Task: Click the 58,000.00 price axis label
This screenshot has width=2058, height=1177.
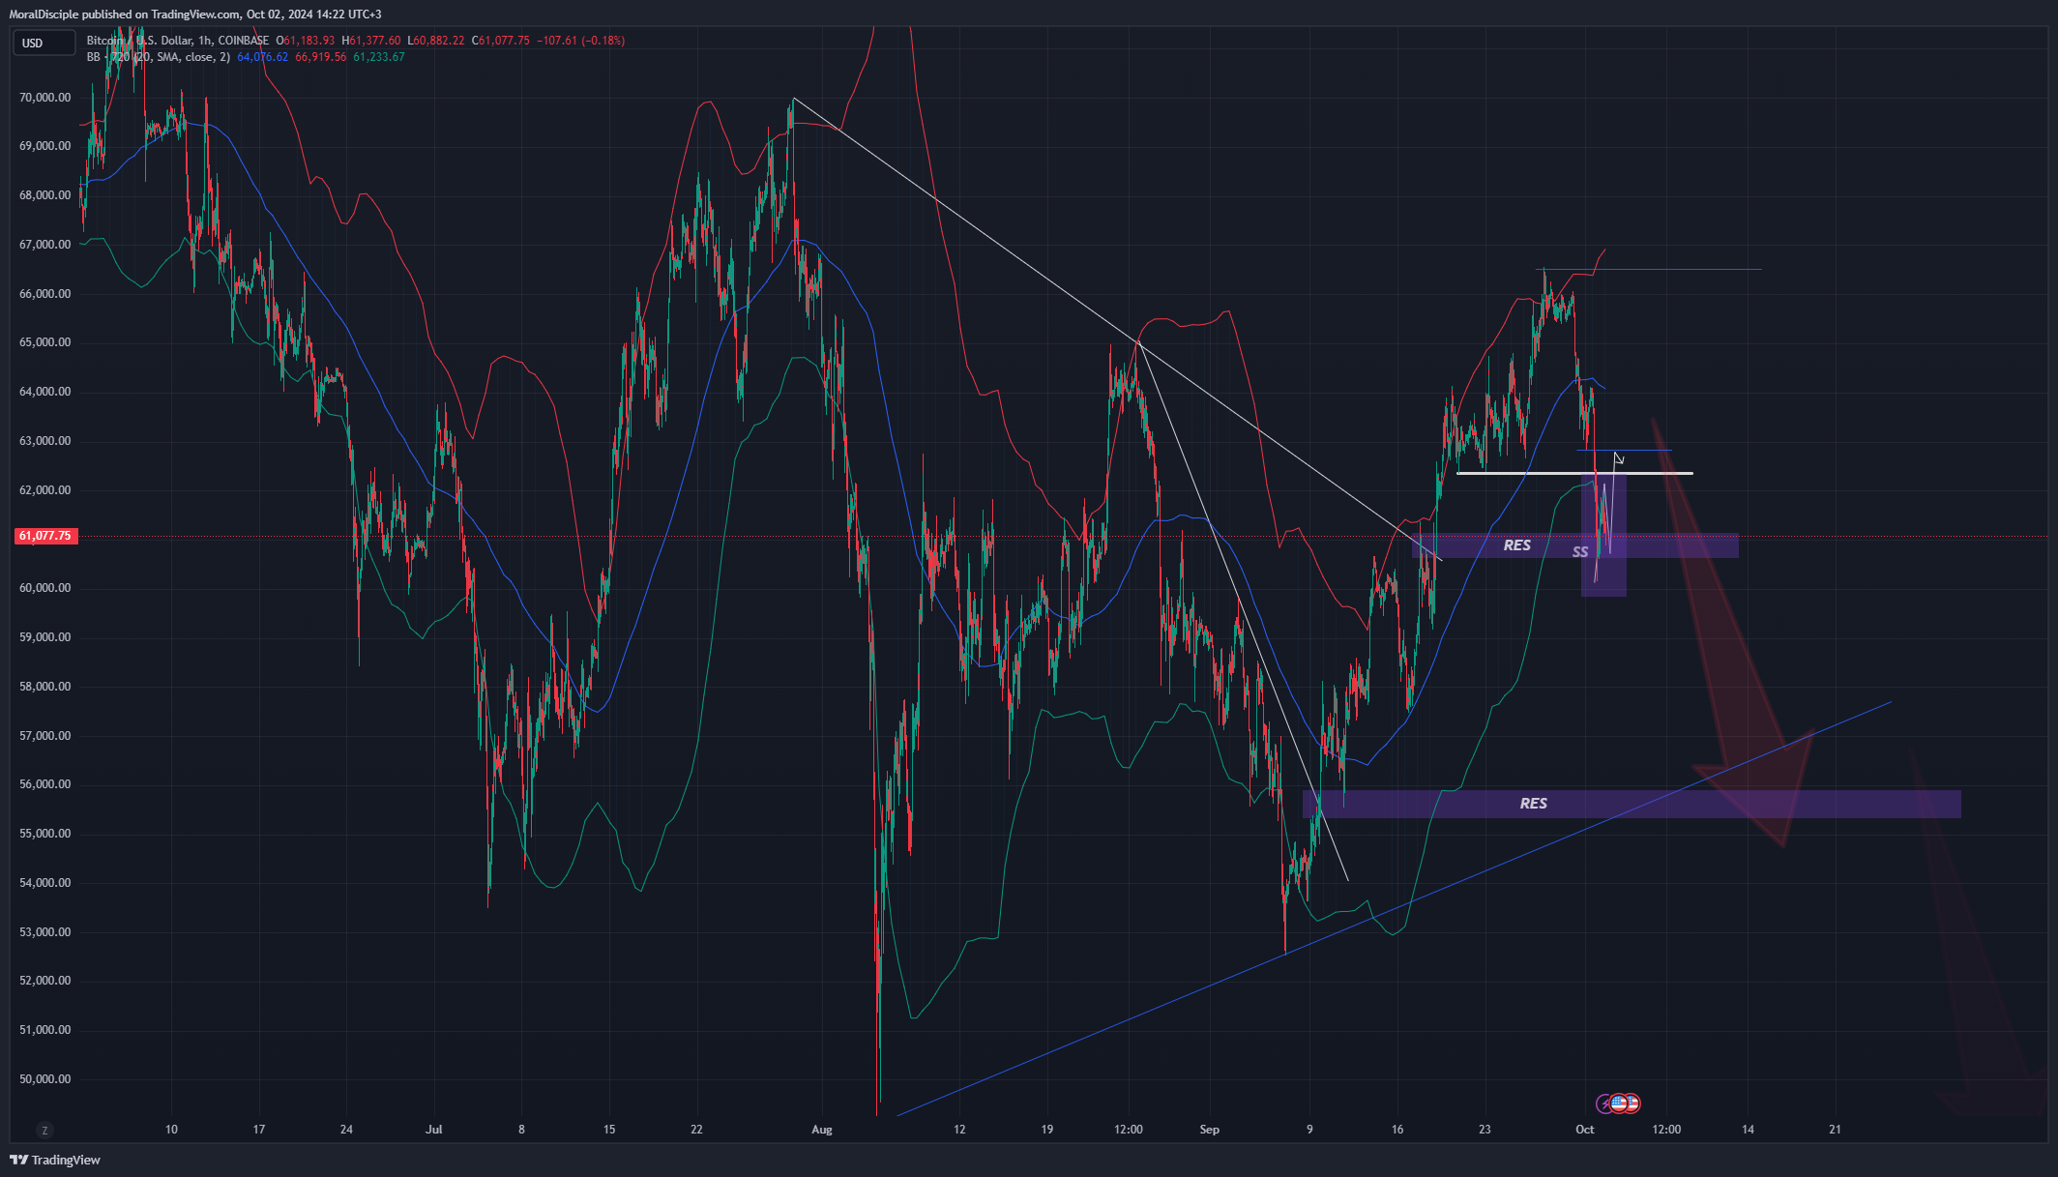Action: pyautogui.click(x=44, y=687)
